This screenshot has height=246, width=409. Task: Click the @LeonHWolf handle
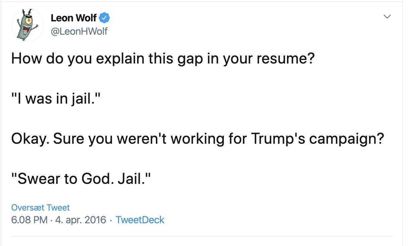(x=79, y=31)
